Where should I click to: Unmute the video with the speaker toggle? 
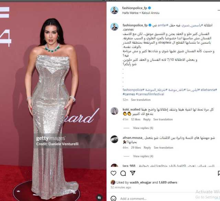tap(99, 198)
